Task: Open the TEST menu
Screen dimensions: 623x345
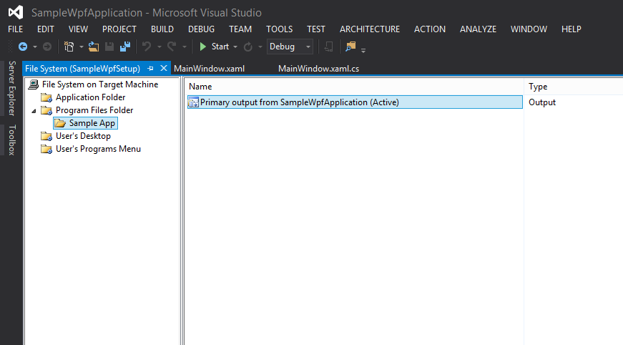Action: [x=316, y=29]
